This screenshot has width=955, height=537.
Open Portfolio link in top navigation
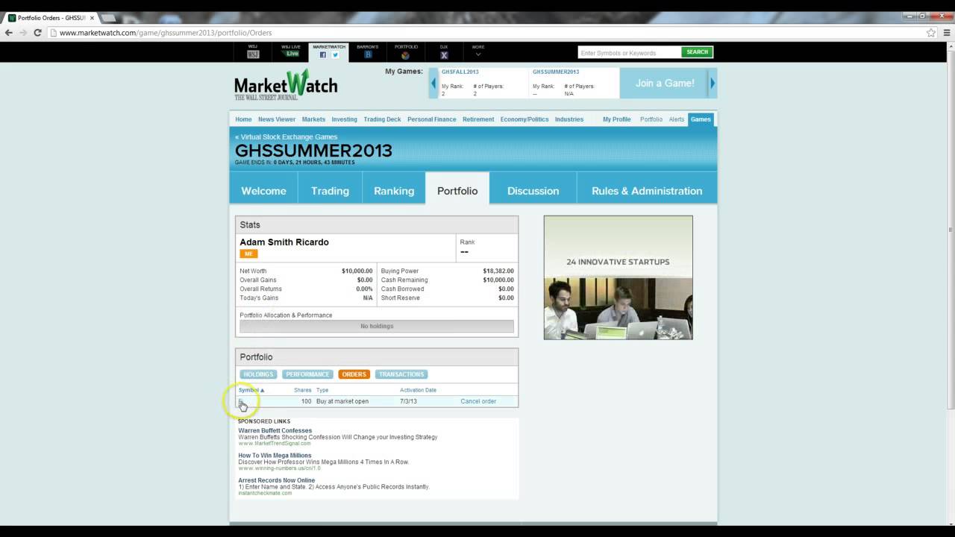(x=651, y=119)
